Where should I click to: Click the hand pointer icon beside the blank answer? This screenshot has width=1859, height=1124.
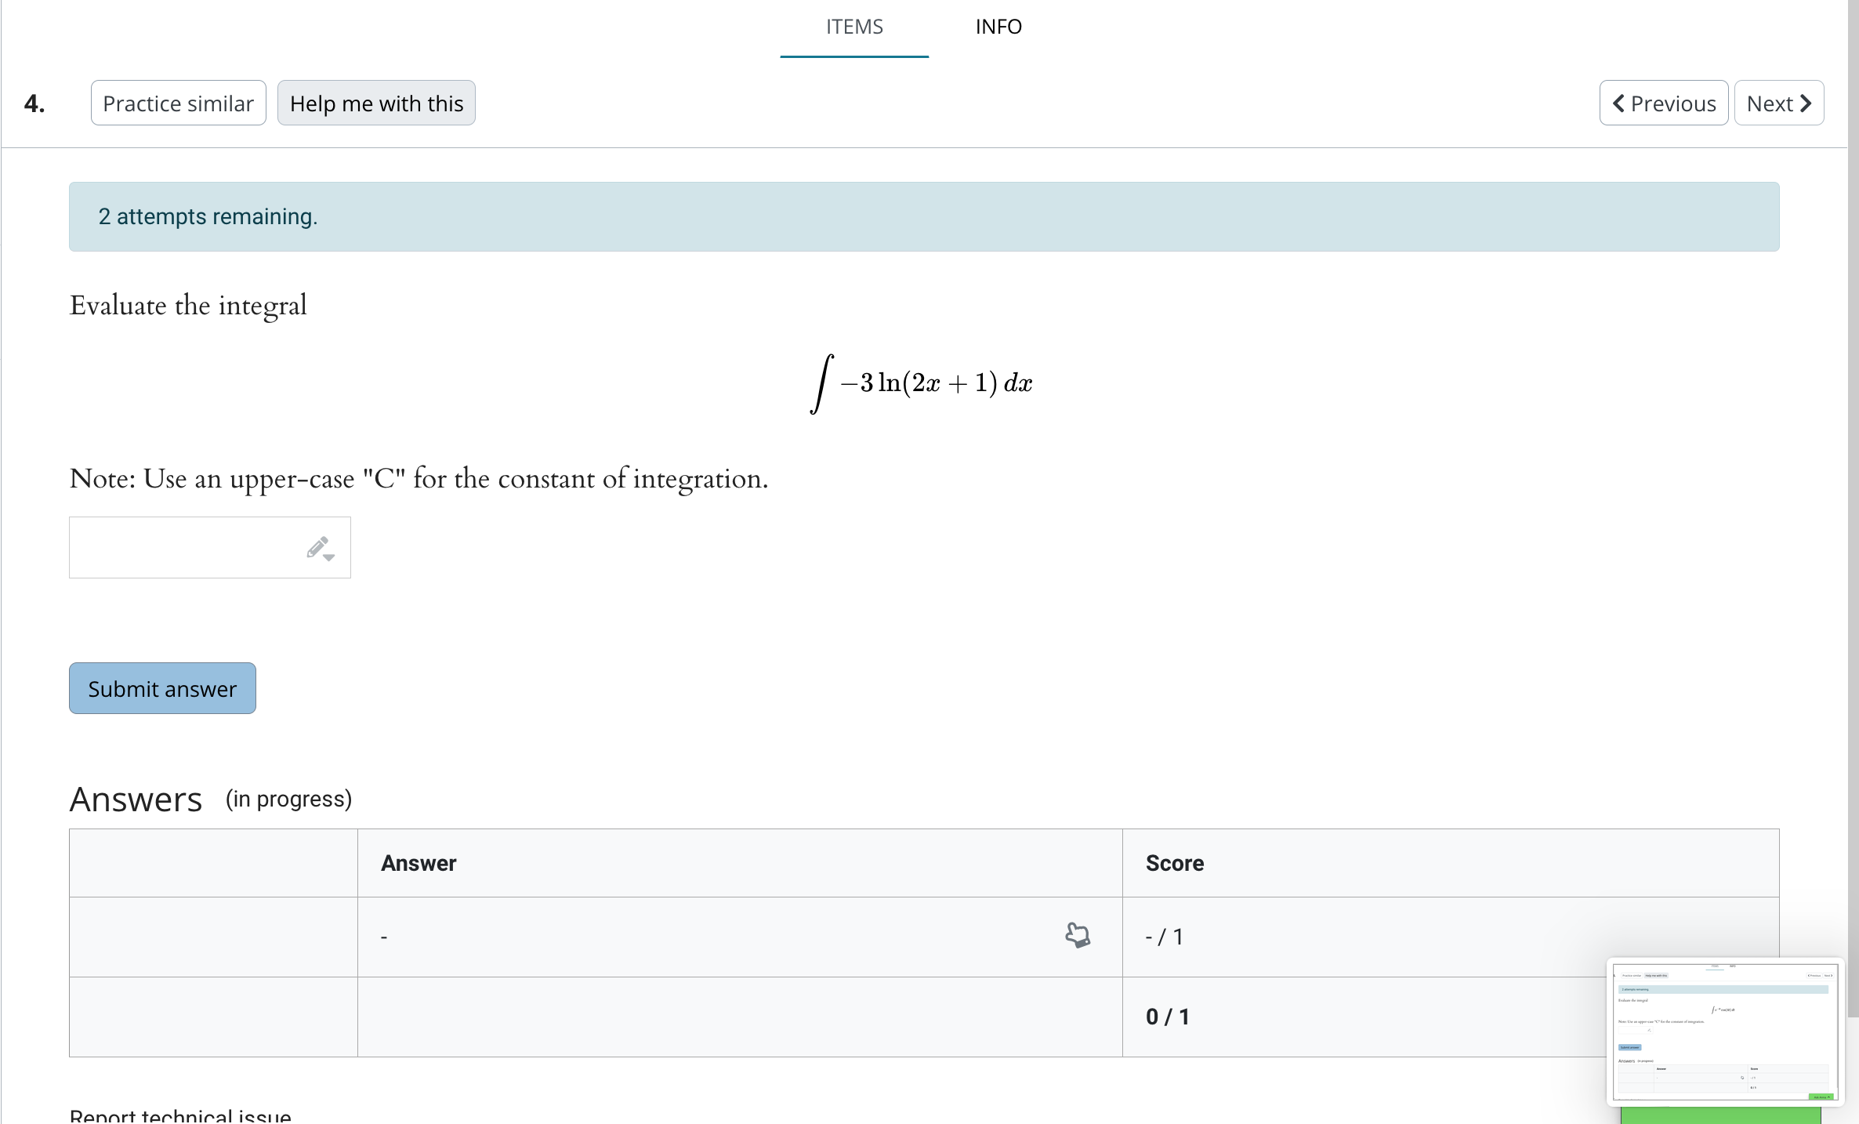pos(1078,935)
